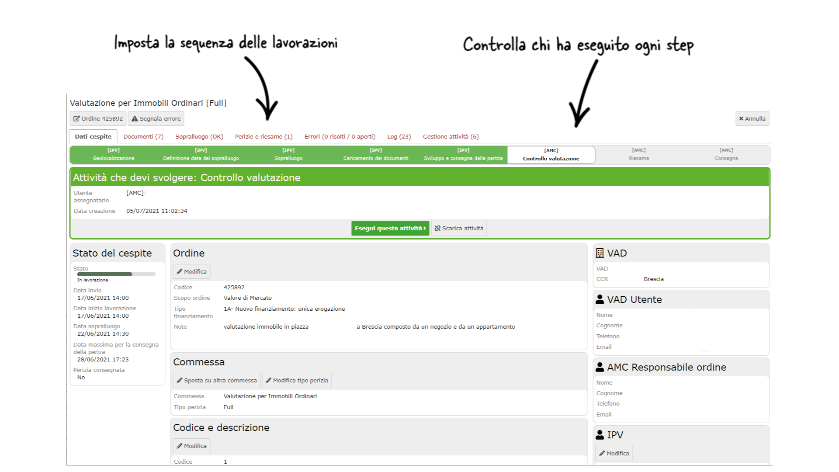Click the IPV person icon

pyautogui.click(x=600, y=435)
